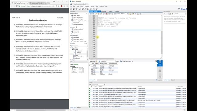
Task: Switch to the position query tab
Action: 117,11
